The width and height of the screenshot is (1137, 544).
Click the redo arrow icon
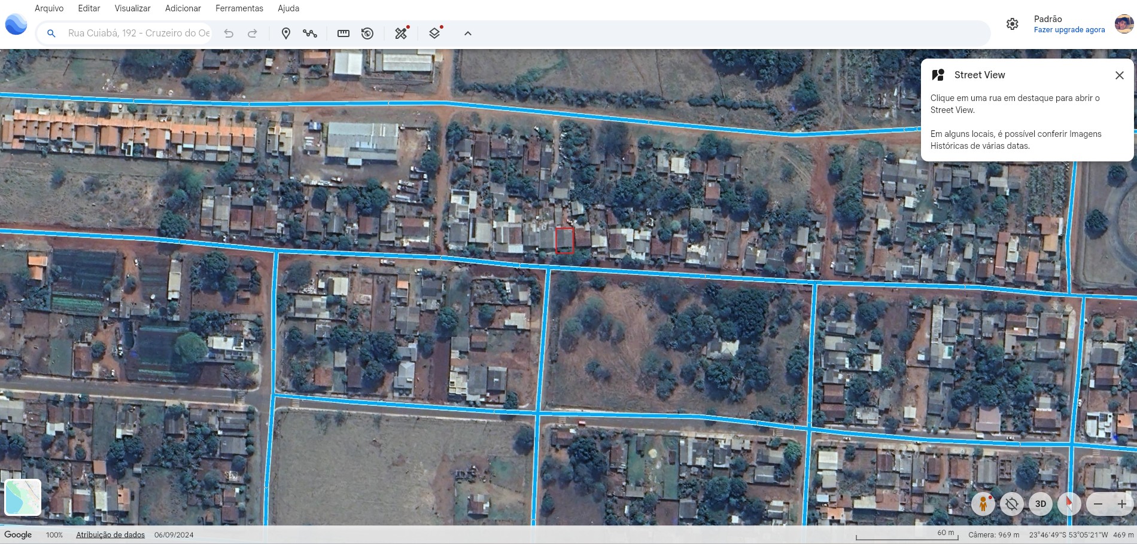pos(253,33)
